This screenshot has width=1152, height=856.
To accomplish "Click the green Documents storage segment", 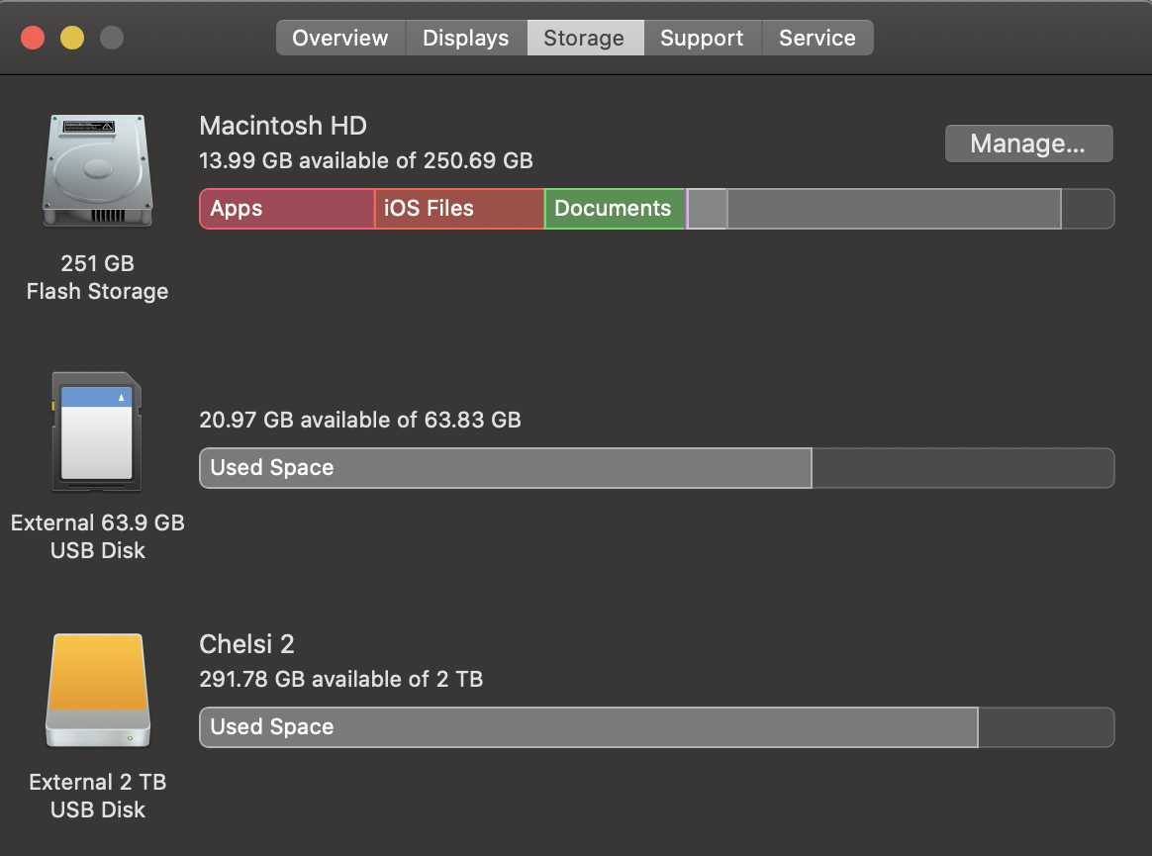I will (614, 209).
